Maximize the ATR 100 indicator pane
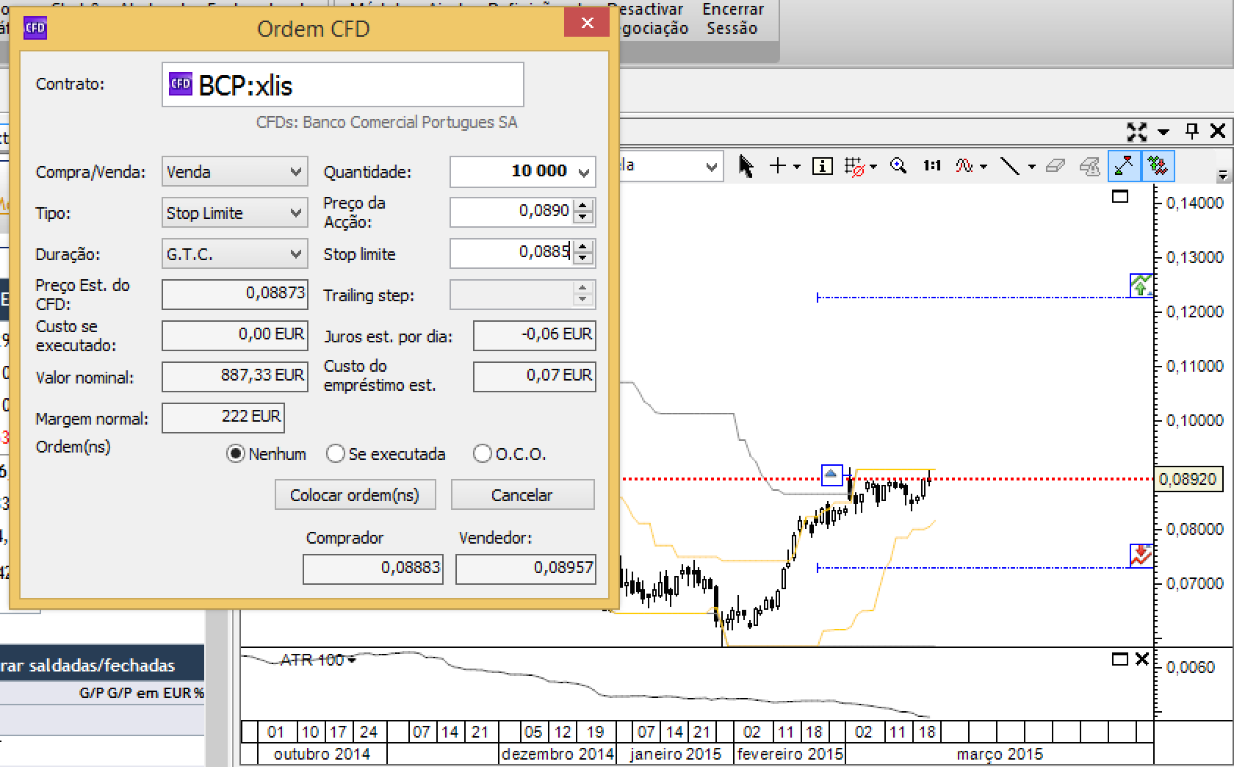The width and height of the screenshot is (1234, 767). [x=1120, y=659]
